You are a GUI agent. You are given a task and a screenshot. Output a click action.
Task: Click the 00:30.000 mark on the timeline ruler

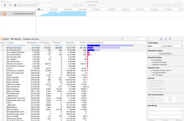point(83,9)
